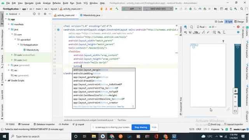Open the APP run configuration dropdown
The height and width of the screenshot is (140, 249).
(132, 9)
